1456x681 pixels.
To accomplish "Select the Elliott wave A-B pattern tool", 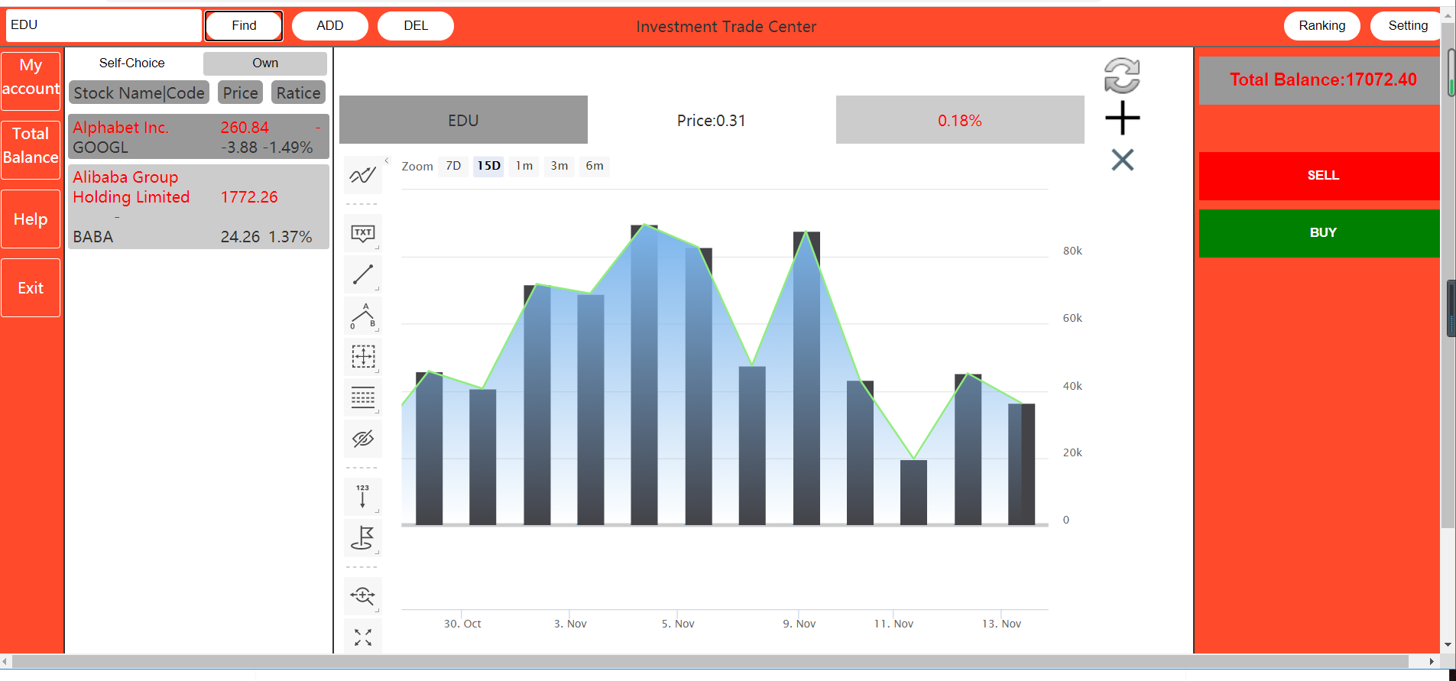I will click(x=363, y=315).
